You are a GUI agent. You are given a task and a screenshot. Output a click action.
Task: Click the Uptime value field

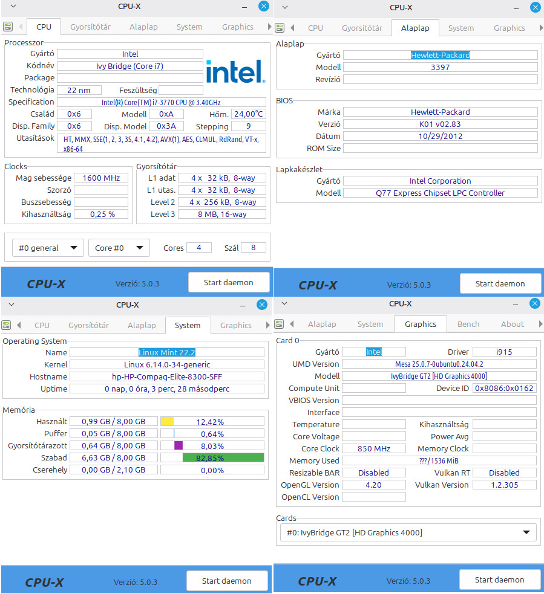click(x=167, y=389)
